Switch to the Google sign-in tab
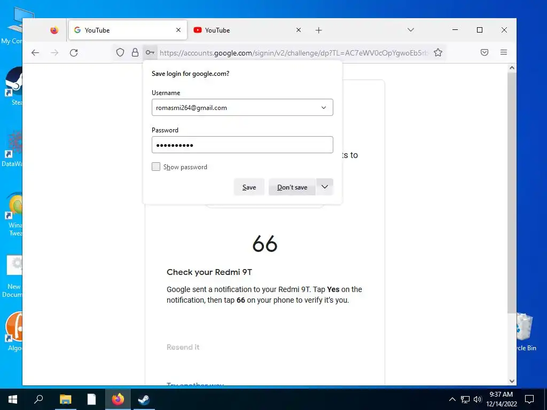 (128, 30)
